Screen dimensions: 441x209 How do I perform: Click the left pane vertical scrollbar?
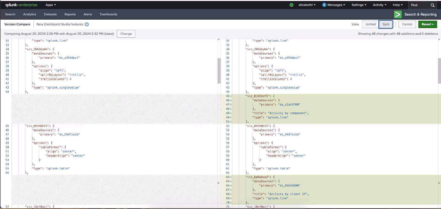(219, 71)
